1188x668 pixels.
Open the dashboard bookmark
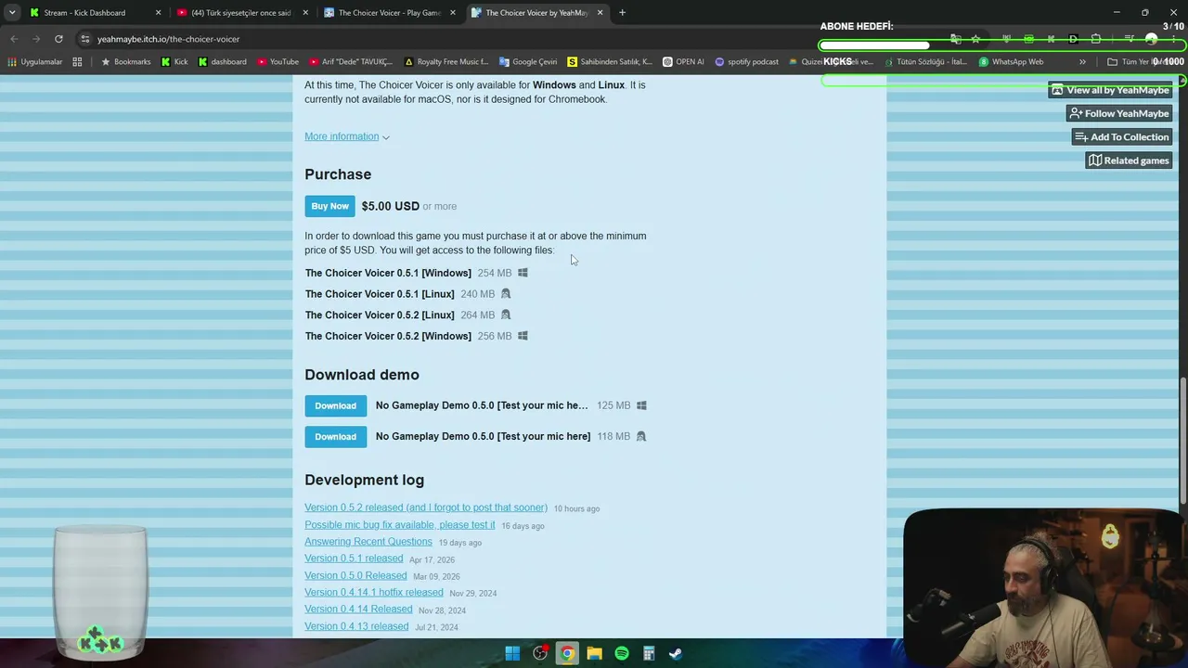pos(222,62)
